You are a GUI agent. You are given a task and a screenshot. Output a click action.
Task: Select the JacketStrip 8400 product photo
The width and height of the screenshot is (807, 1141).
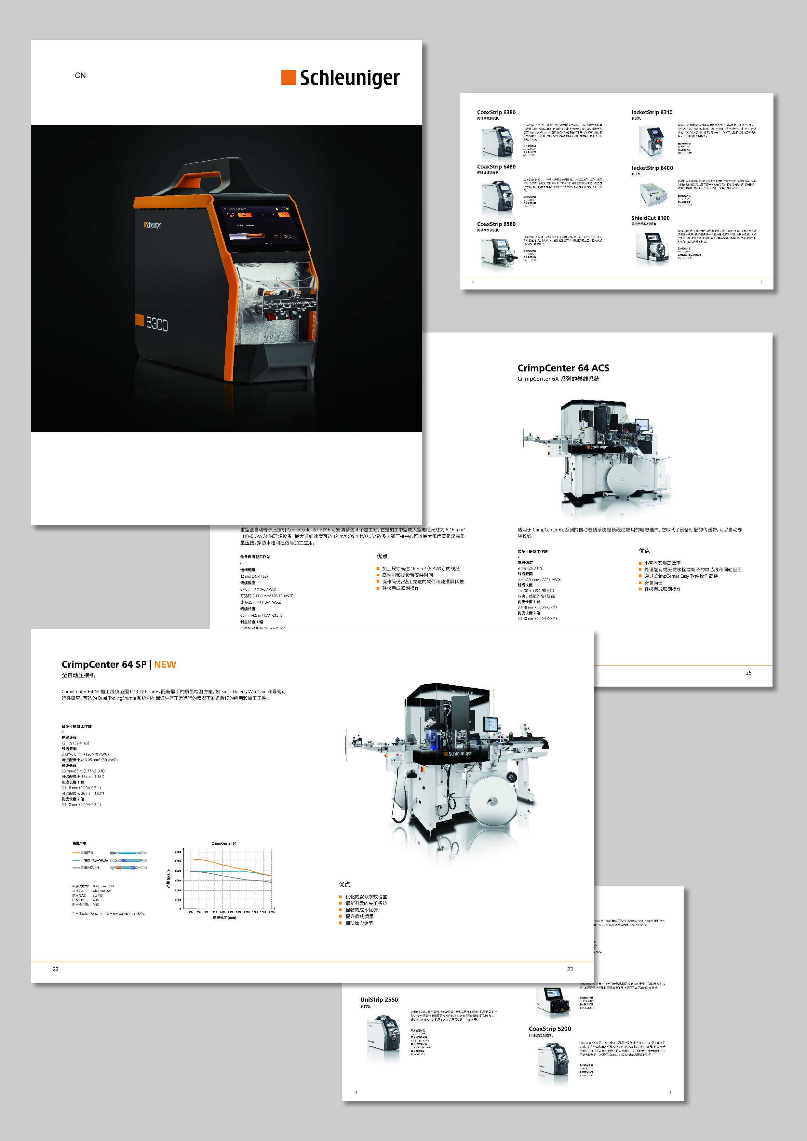click(653, 194)
